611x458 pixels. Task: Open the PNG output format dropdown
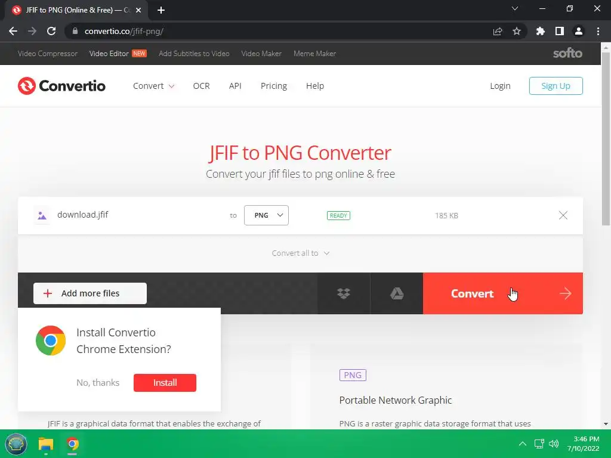pos(266,215)
